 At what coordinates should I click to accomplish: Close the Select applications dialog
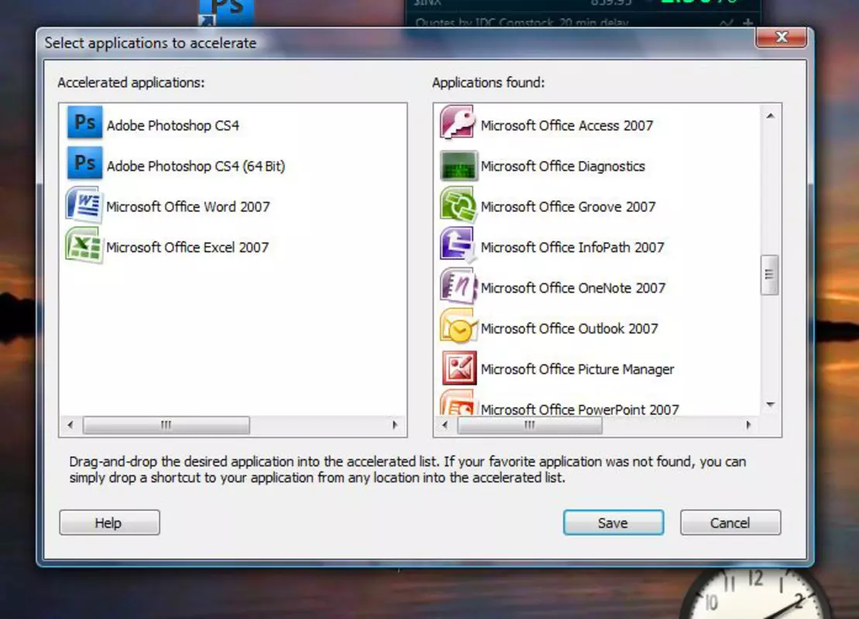(x=781, y=37)
